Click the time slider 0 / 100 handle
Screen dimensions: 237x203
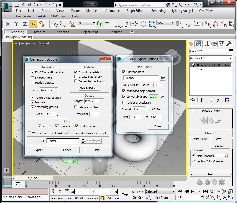point(33,178)
